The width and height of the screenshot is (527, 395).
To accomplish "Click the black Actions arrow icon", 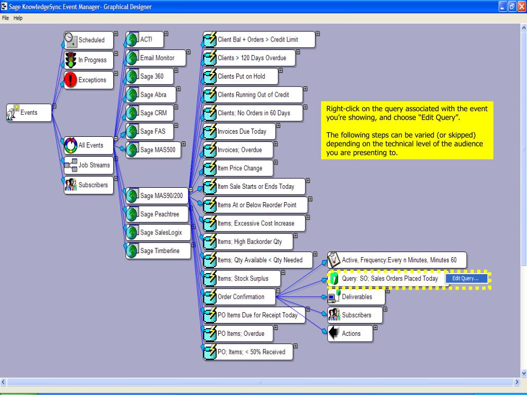I will [333, 333].
